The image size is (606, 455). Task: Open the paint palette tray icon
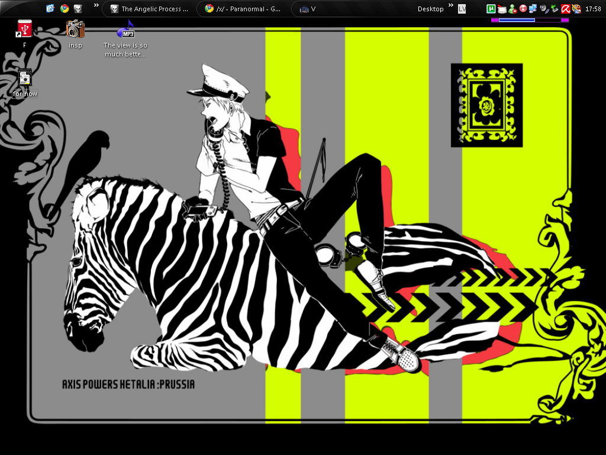(x=576, y=8)
